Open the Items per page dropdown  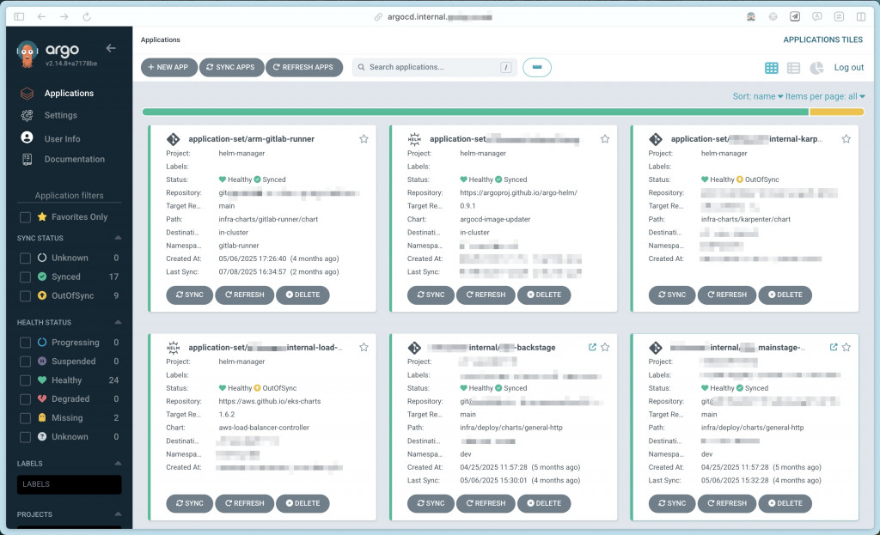click(x=825, y=96)
